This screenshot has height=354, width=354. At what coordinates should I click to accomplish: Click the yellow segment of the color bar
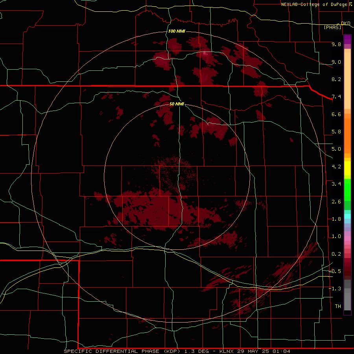347,168
